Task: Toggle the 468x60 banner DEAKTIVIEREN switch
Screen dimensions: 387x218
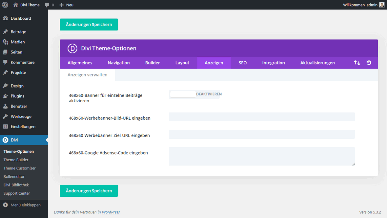Action: 183,94
